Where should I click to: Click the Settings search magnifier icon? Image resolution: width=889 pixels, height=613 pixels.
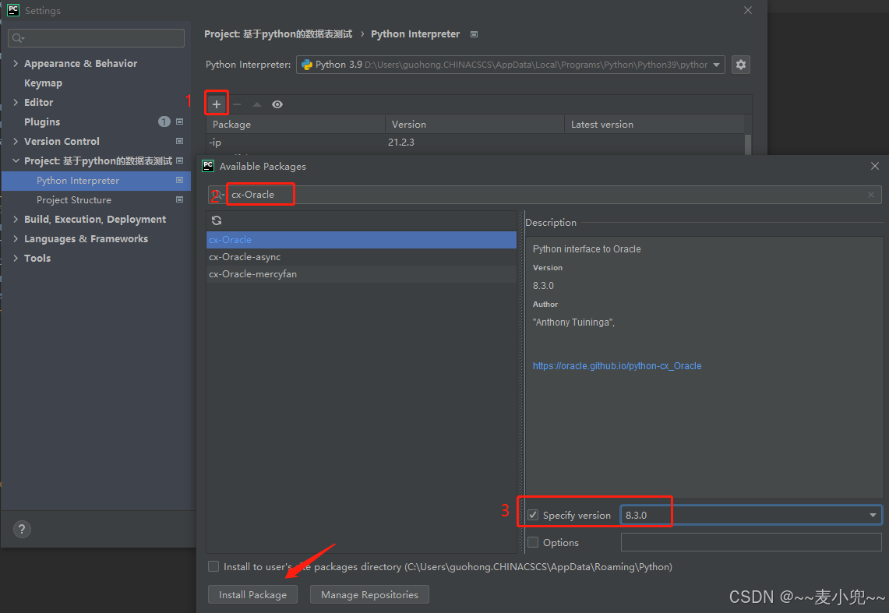click(18, 38)
